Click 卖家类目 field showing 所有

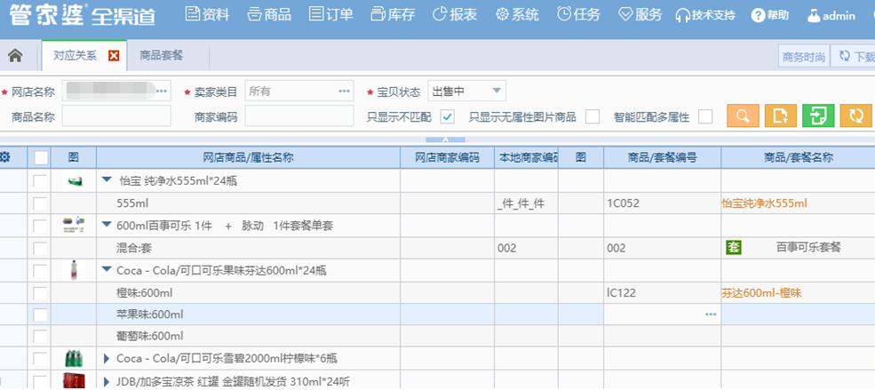pyautogui.click(x=299, y=91)
